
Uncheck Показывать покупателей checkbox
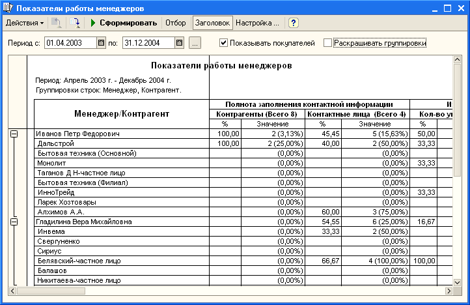[223, 43]
